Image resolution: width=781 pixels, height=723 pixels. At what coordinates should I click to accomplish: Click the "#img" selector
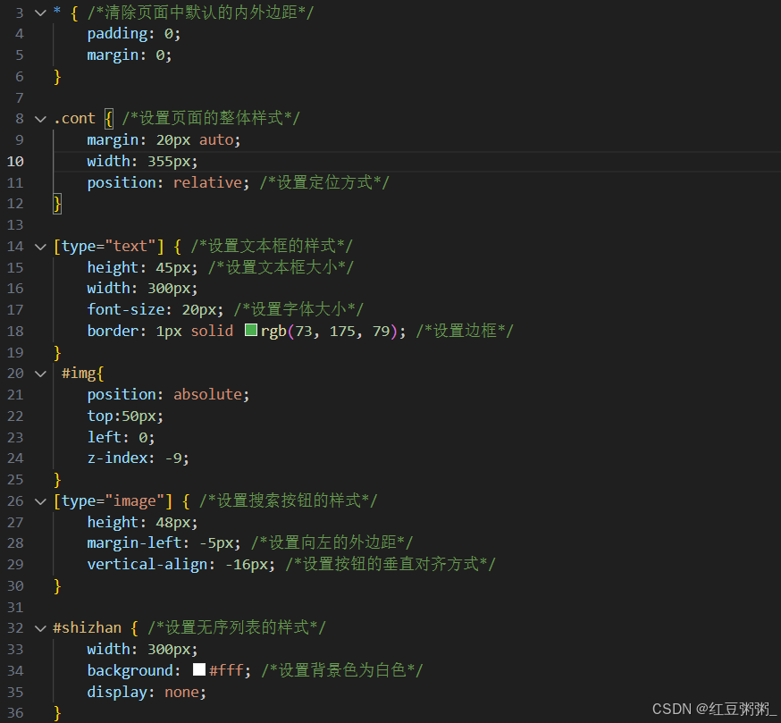pyautogui.click(x=79, y=374)
